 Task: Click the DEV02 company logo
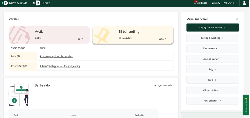click(42, 3)
